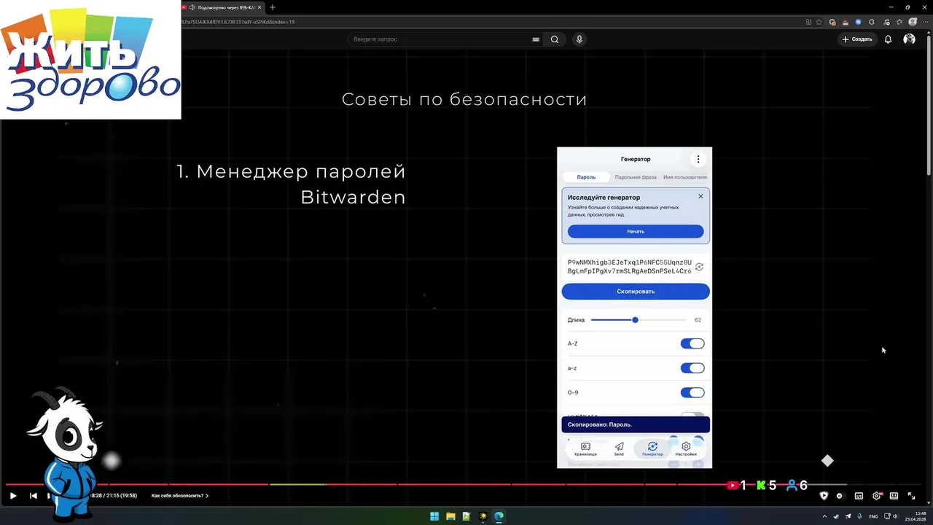Image resolution: width=933 pixels, height=525 pixels.
Task: Start voice search with microphone
Action: pyautogui.click(x=579, y=39)
